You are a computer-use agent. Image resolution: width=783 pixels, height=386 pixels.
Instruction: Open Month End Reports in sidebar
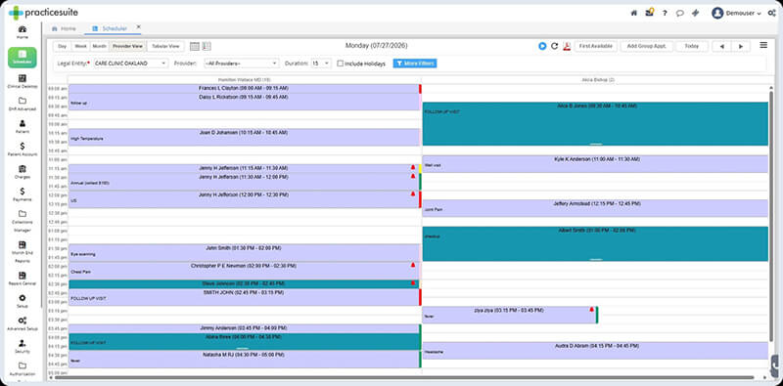click(22, 252)
